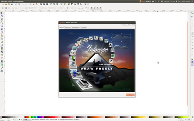Select the Calligraphy tool
194x121 pixels.
pos(2,48)
